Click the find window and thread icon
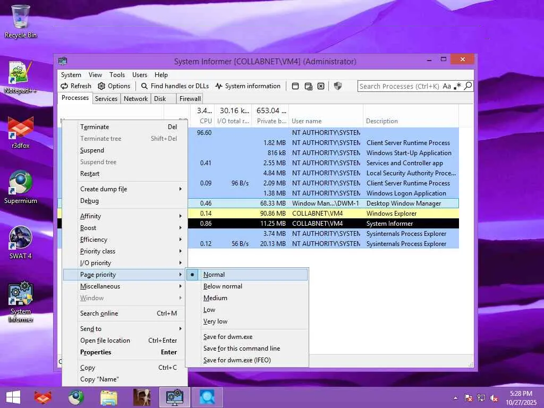The width and height of the screenshot is (544, 408). click(x=308, y=86)
